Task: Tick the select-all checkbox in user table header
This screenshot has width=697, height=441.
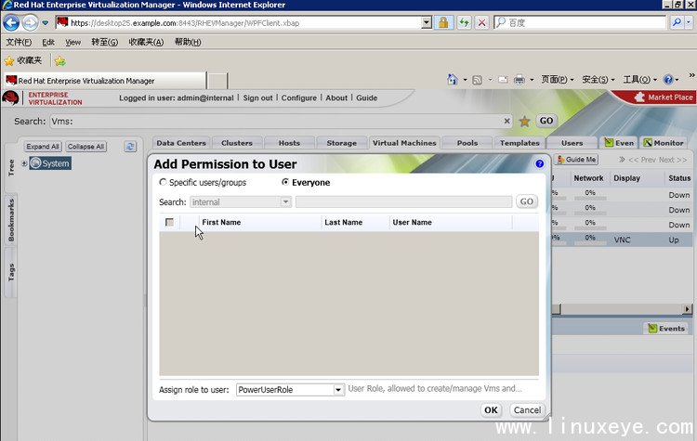Action: (x=169, y=222)
